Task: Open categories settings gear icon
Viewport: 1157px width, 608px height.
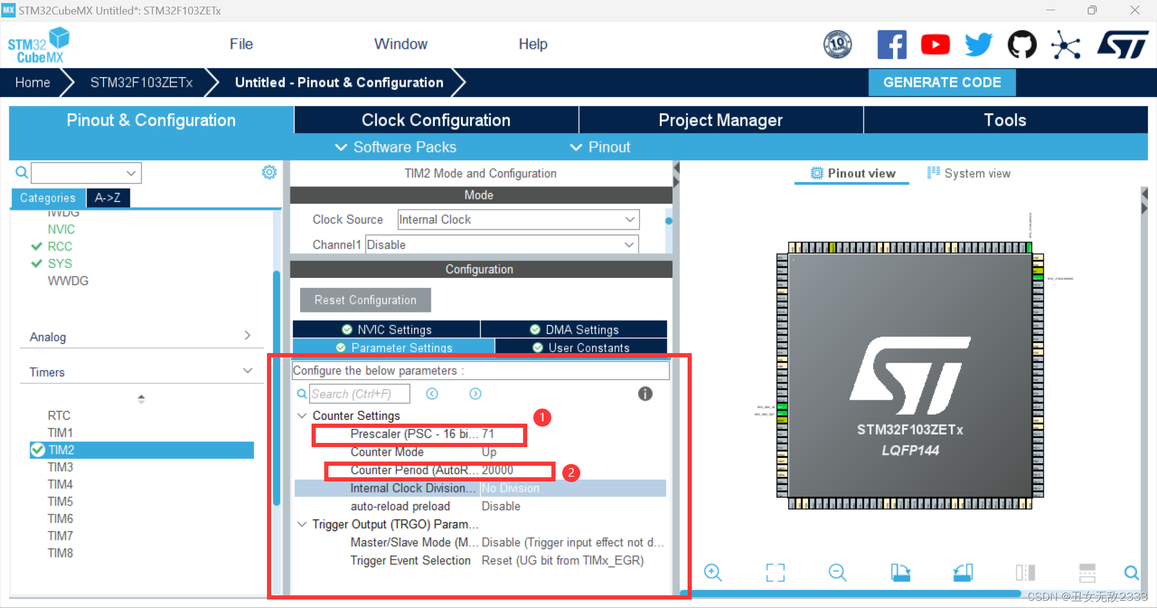Action: pyautogui.click(x=269, y=172)
